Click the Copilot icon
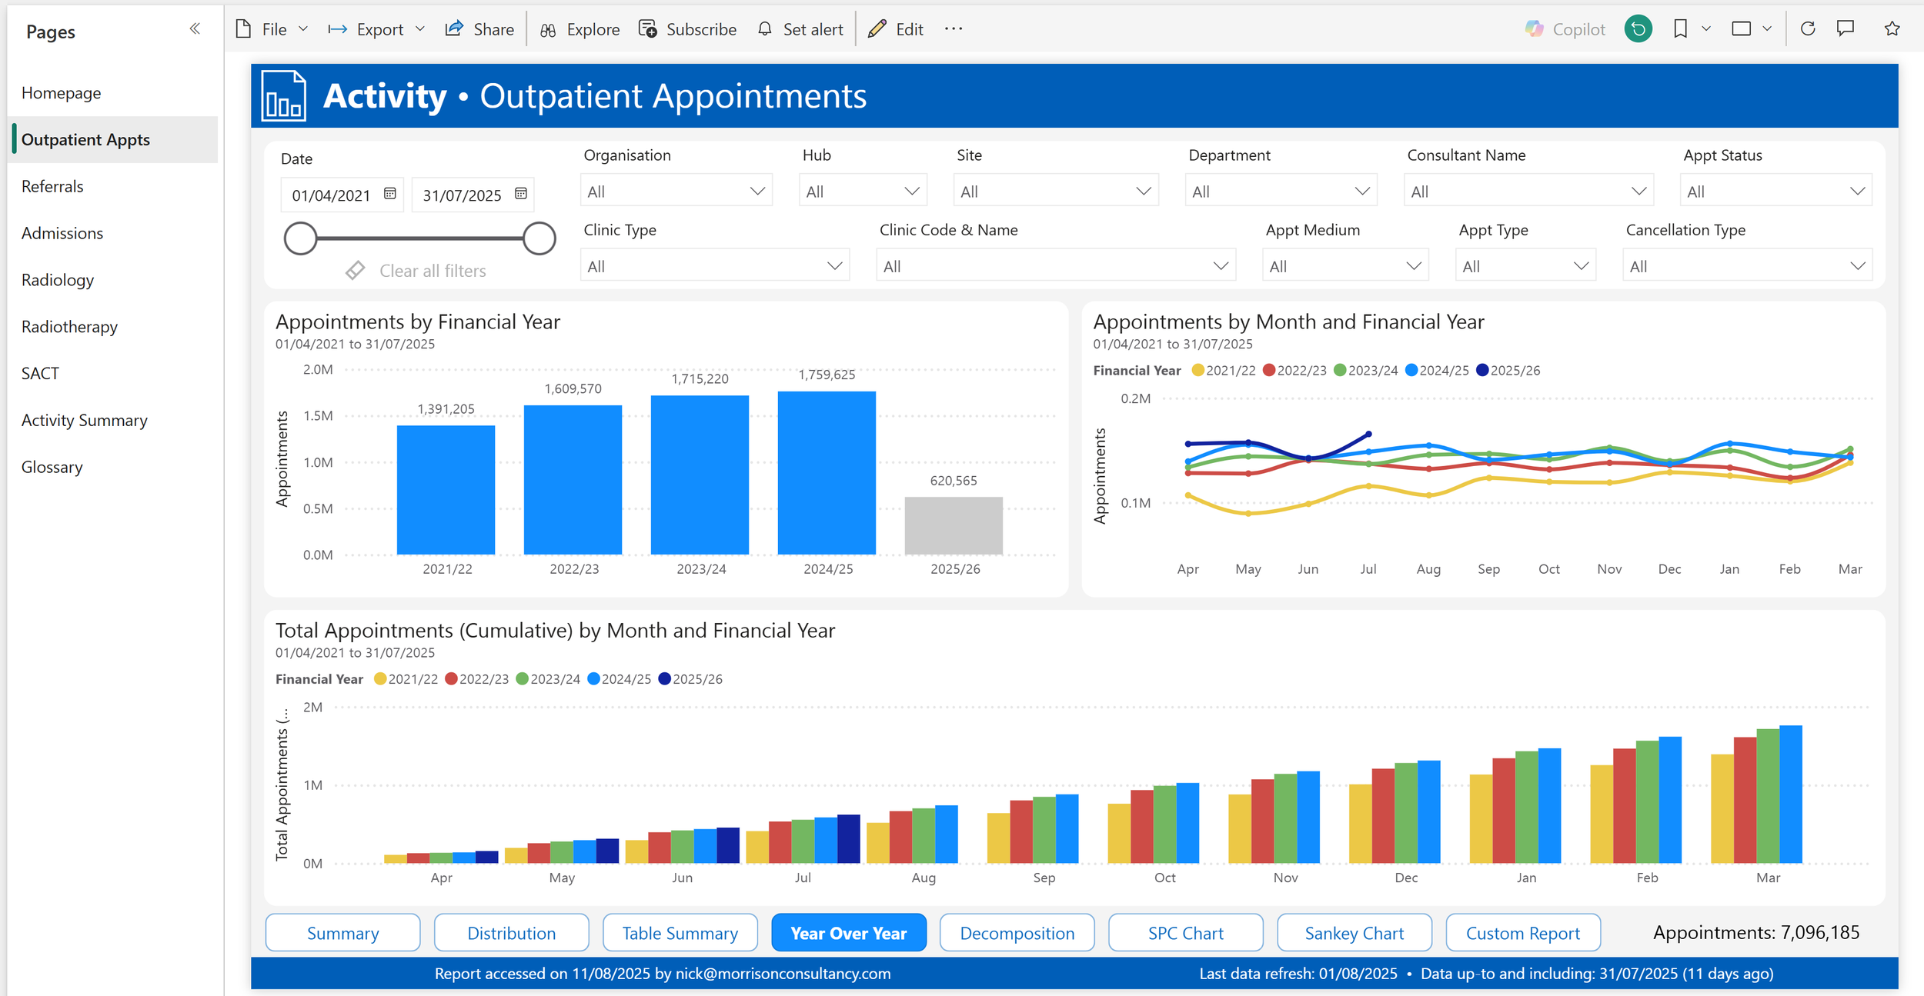Screen dimensions: 1924x996 [1534, 29]
